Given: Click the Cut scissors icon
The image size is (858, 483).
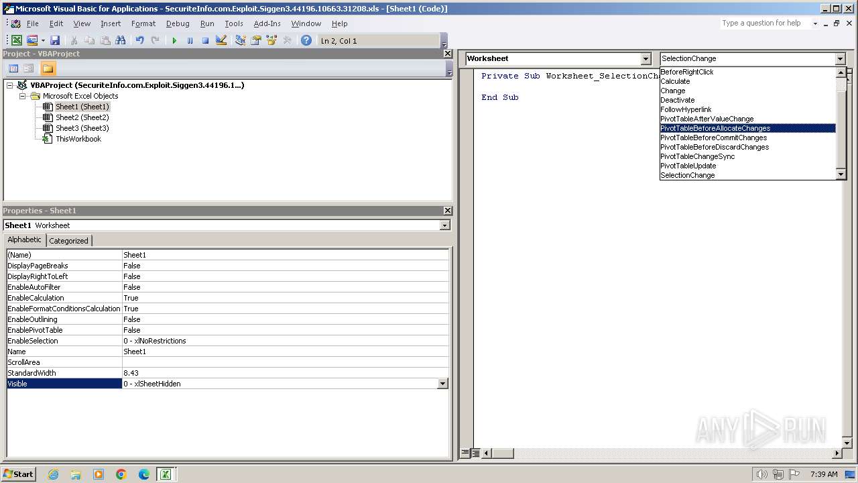Looking at the screenshot, I should 74,40.
